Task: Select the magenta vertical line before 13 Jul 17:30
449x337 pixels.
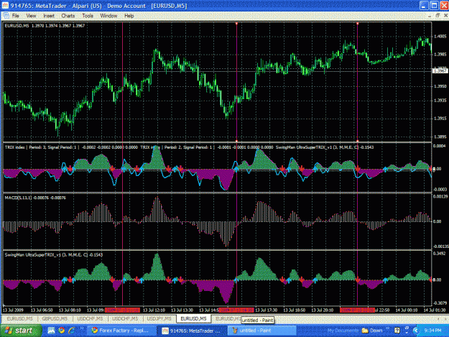Action: pyautogui.click(x=236, y=166)
